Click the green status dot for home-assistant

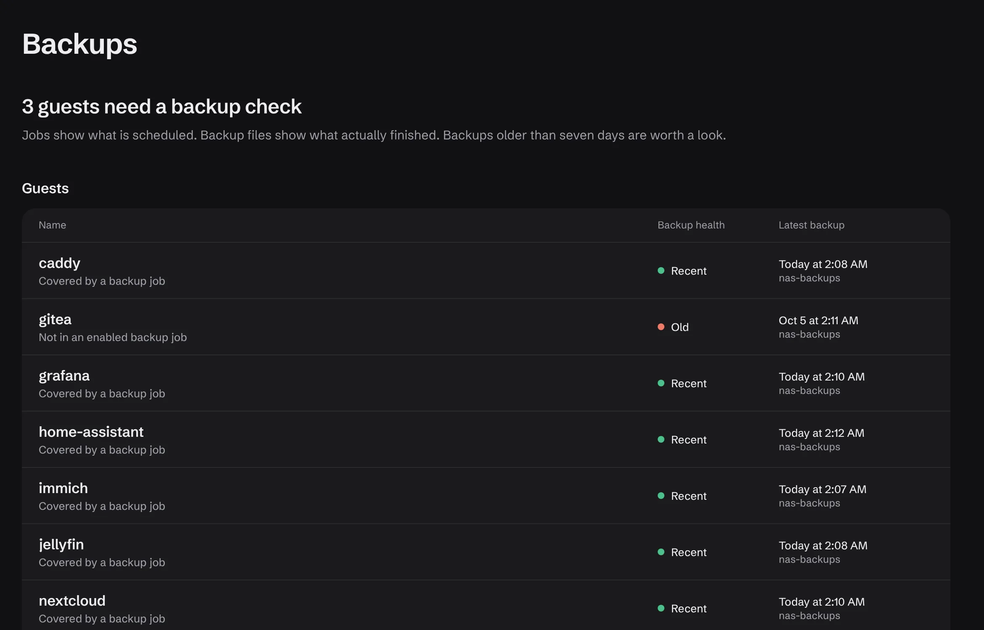coord(661,440)
